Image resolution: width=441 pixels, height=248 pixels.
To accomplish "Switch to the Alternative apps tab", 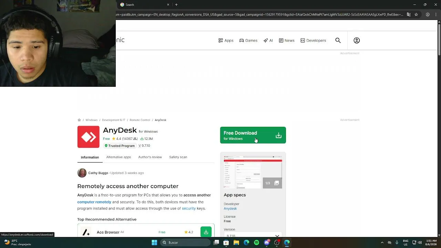I will point(119,157).
